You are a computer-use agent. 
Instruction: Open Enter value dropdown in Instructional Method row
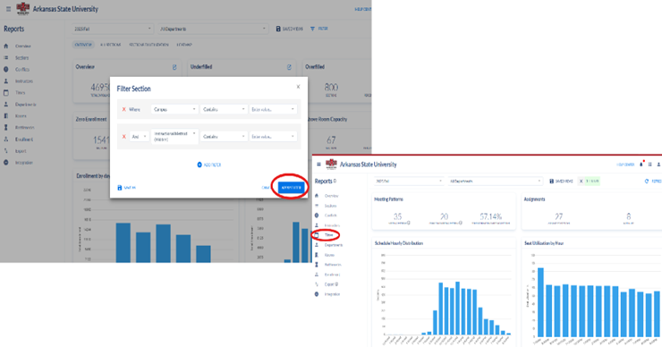click(x=273, y=137)
